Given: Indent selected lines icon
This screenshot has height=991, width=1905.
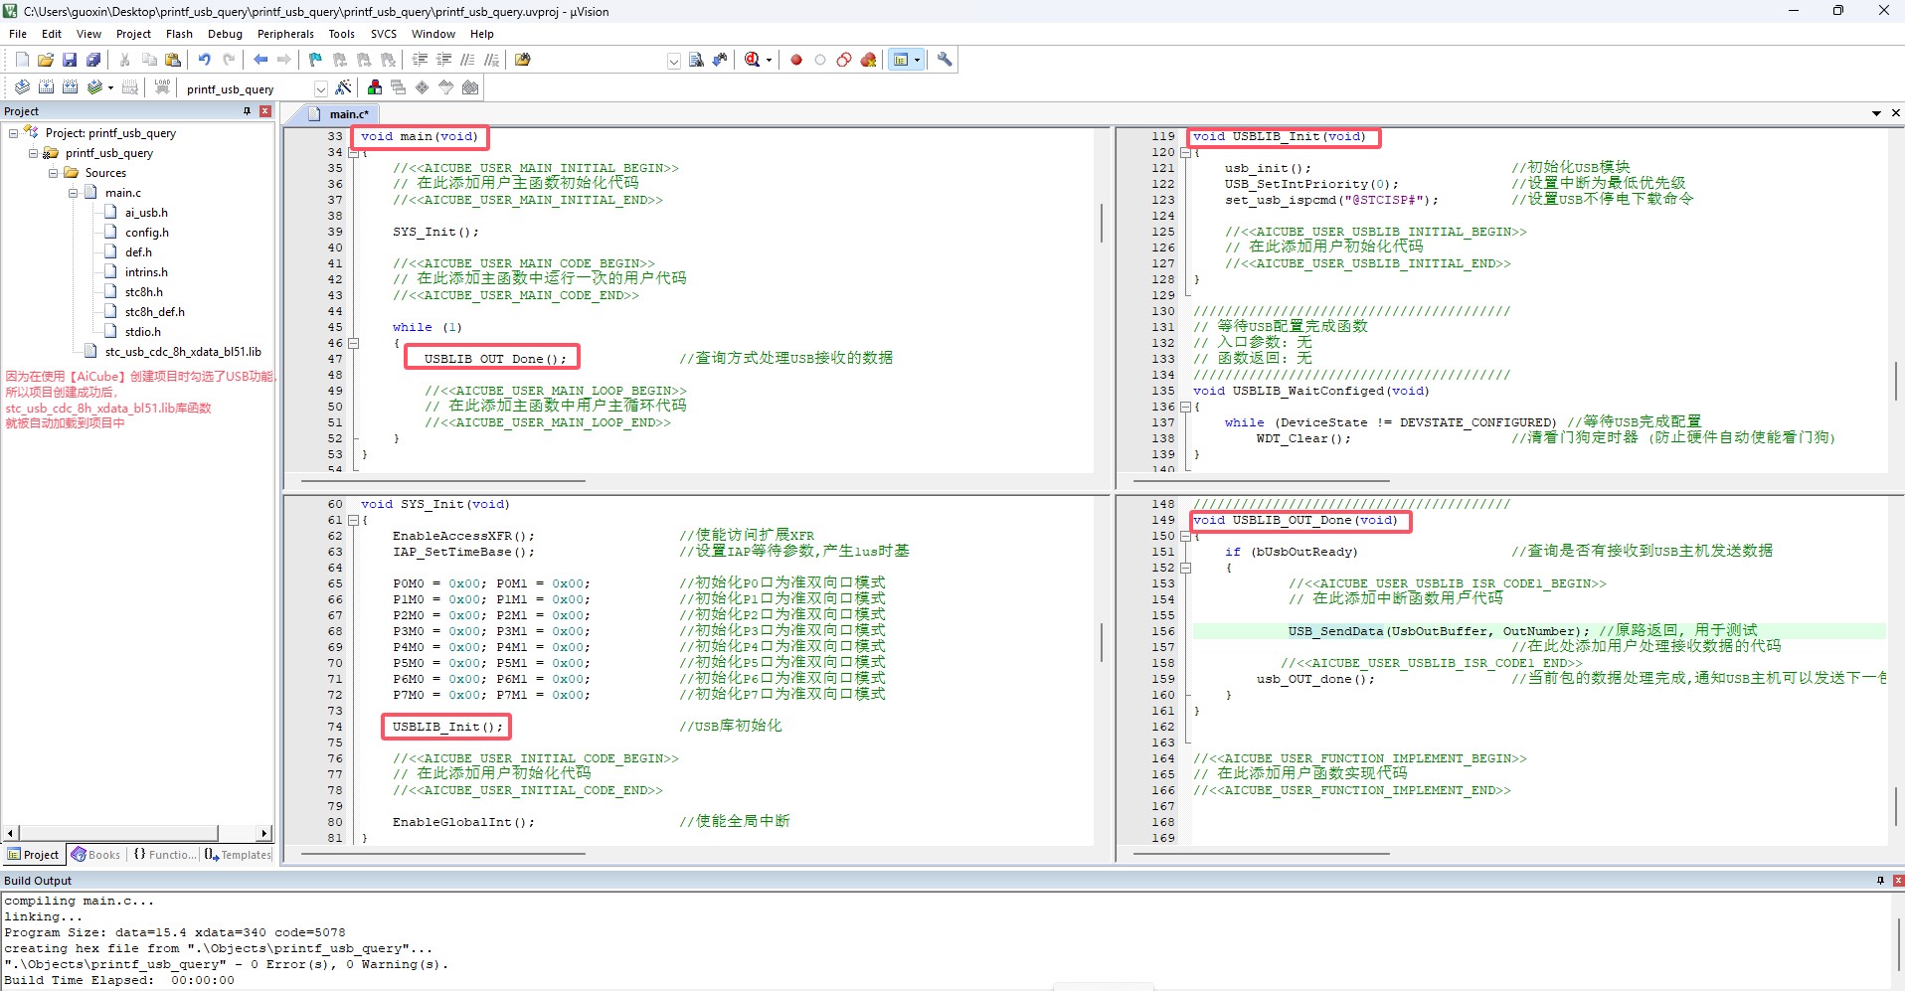Looking at the screenshot, I should (x=420, y=60).
